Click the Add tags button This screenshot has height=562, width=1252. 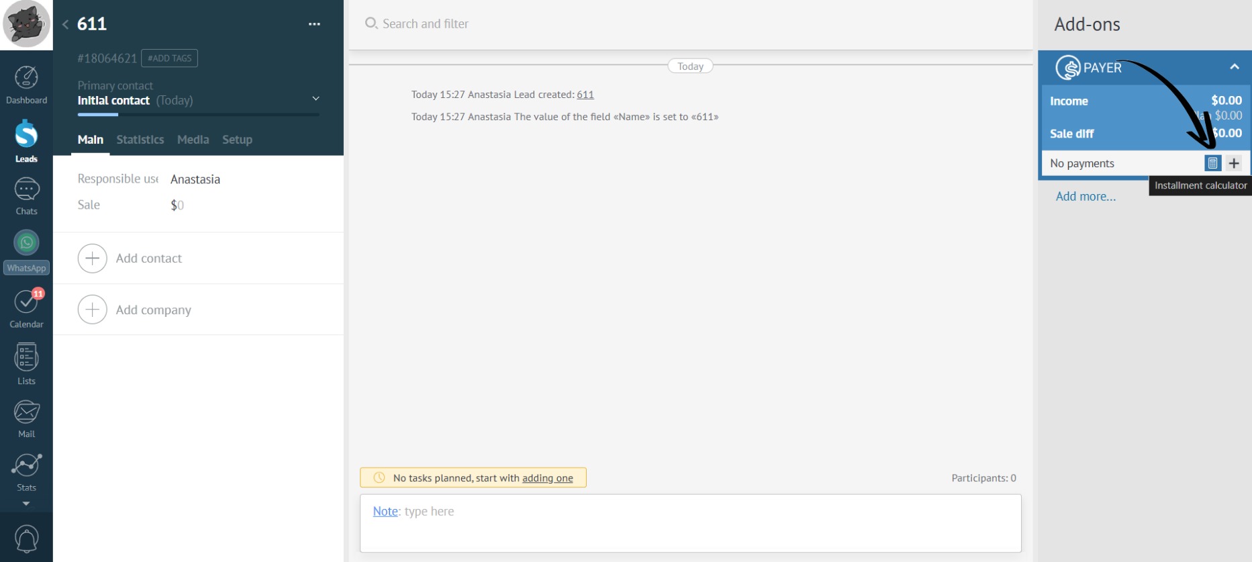169,58
